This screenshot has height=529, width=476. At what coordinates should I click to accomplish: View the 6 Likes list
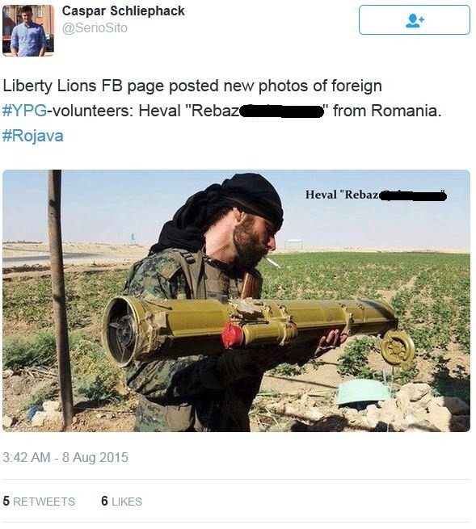click(x=121, y=502)
